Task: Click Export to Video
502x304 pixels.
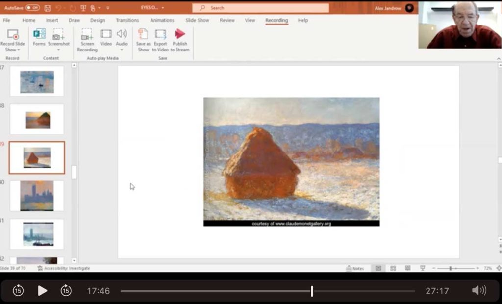Action: 160,40
